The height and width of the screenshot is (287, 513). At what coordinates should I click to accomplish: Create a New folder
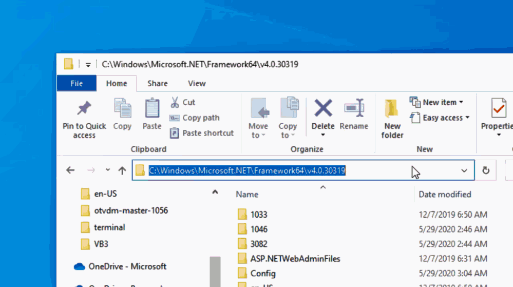392,119
